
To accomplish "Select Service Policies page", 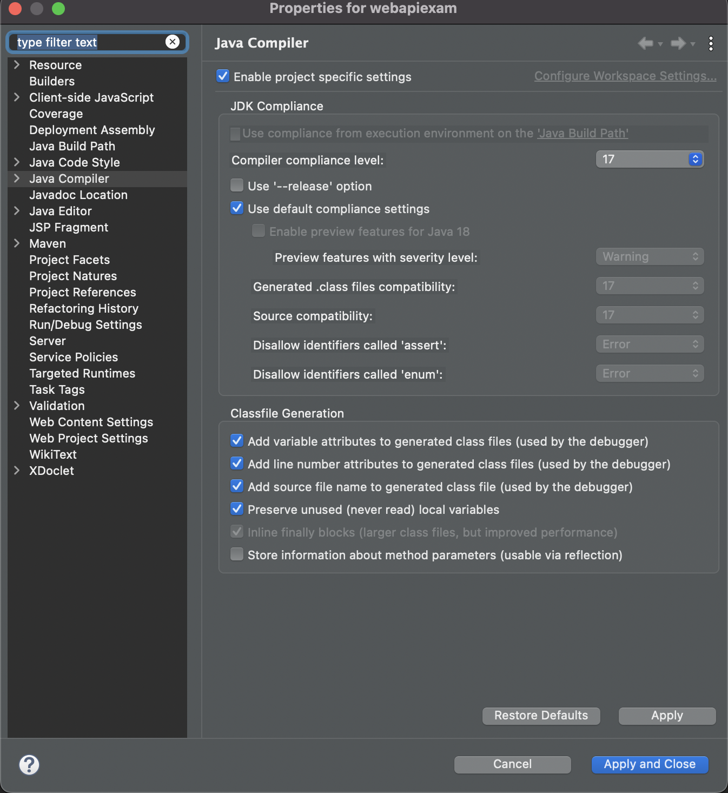I will 74,357.
